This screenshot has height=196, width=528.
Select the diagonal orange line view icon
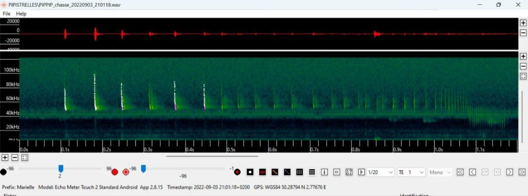(275, 172)
